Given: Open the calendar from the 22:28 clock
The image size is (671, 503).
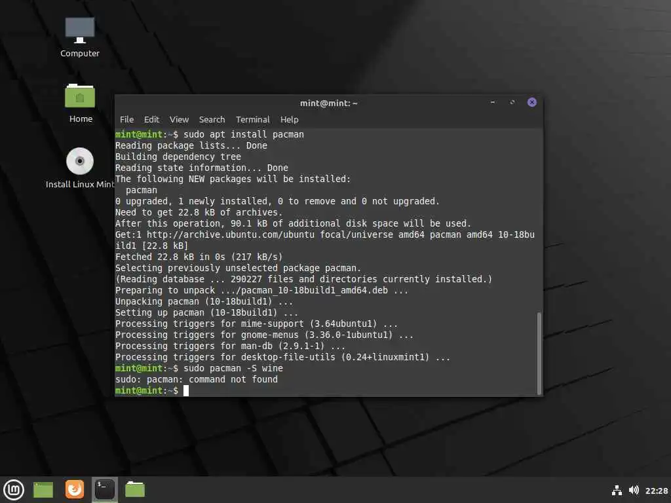Looking at the screenshot, I should (657, 491).
